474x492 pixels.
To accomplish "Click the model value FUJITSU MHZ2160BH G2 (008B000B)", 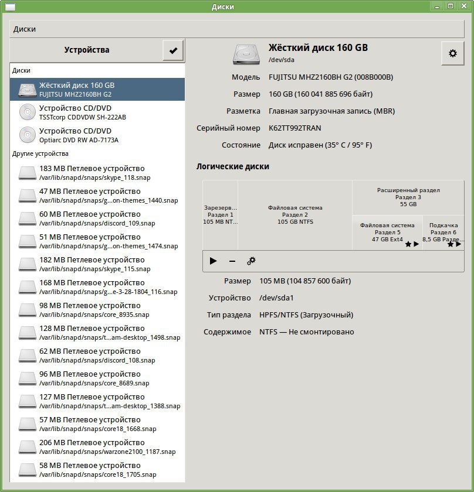I will coord(331,77).
